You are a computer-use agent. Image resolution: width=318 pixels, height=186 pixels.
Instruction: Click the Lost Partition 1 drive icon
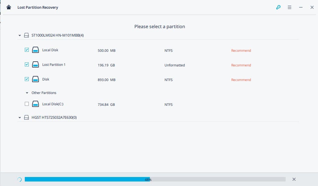tap(35, 64)
